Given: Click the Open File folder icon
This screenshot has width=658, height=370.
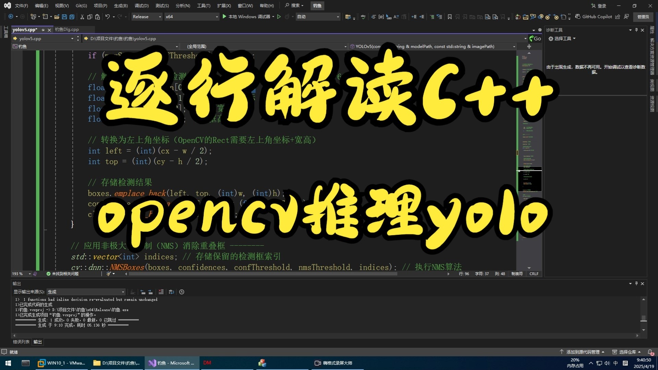Looking at the screenshot, I should click(x=57, y=16).
